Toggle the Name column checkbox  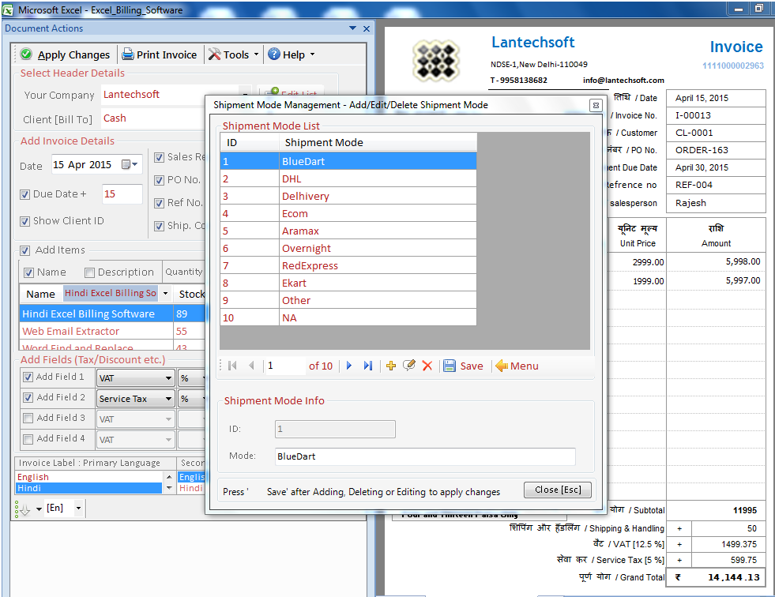[x=28, y=272]
